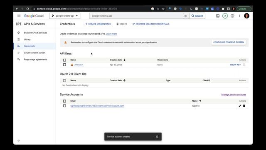Click the OAuth consent screen icon

19,53
